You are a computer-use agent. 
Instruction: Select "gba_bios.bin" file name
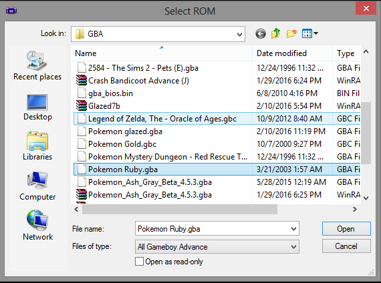[110, 93]
